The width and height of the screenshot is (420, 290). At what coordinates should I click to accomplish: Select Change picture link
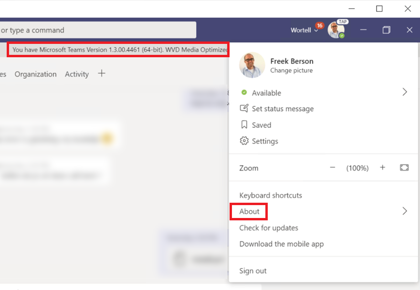click(291, 71)
